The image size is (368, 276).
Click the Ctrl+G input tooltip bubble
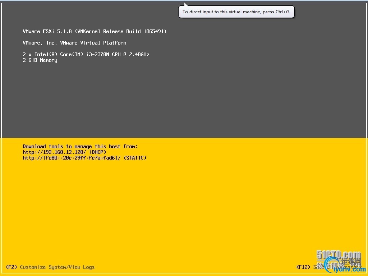[236, 12]
